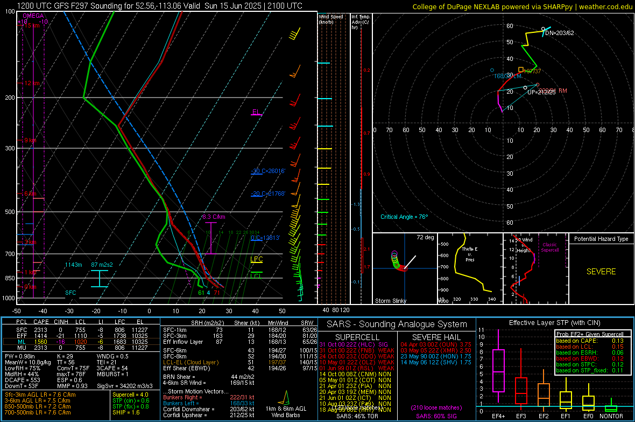Select the 04 Apr 03 00Z (OUN) 3.75 hail analog
Image resolution: width=635 pixels, height=422 pixels.
coord(436,344)
